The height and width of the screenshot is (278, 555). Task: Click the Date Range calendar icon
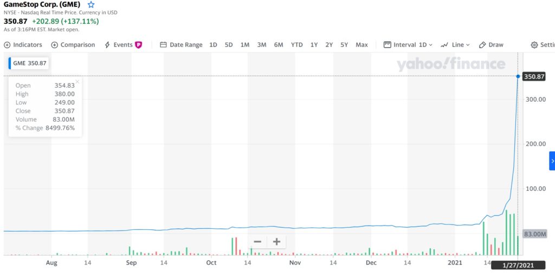(x=163, y=45)
